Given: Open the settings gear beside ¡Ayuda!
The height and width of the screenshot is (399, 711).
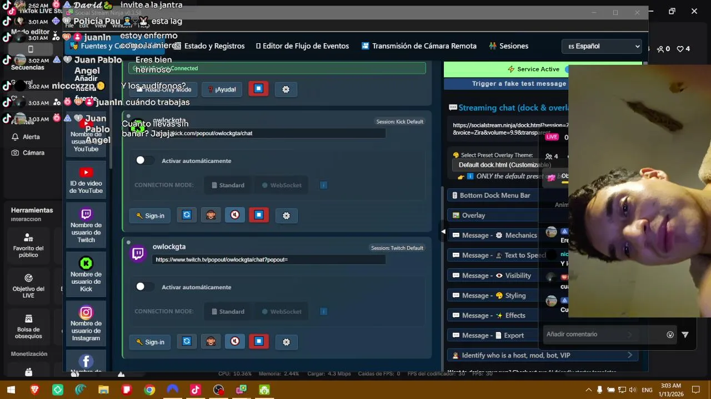Looking at the screenshot, I should [286, 89].
